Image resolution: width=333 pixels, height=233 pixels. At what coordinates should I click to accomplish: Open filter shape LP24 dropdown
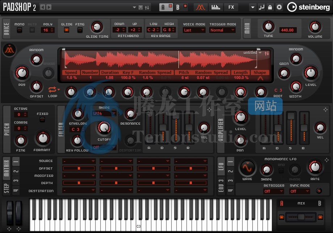pyautogui.click(x=104, y=113)
